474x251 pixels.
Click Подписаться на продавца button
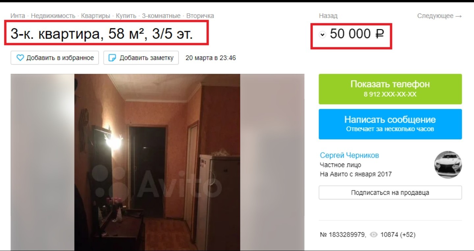pos(390,193)
